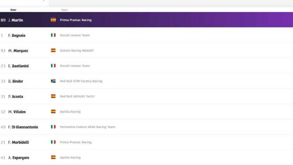
Task: Open Red Bull GASGAS Tech3 team
Action: (77, 97)
